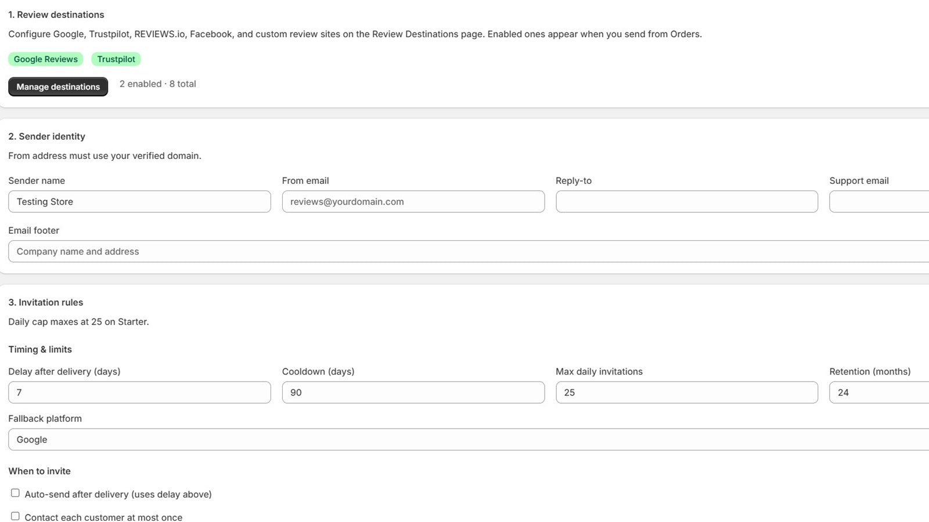The height and width of the screenshot is (522, 929).
Task: Edit Max daily invitations value
Action: (687, 392)
